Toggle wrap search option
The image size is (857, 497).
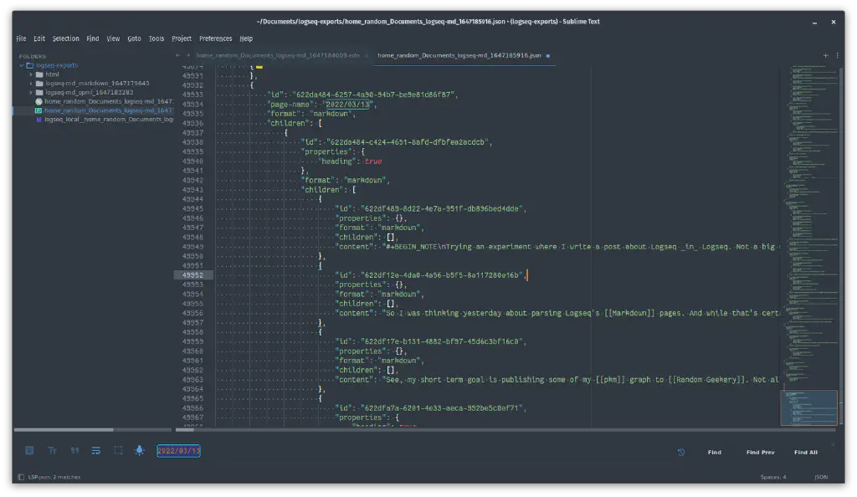coord(95,451)
